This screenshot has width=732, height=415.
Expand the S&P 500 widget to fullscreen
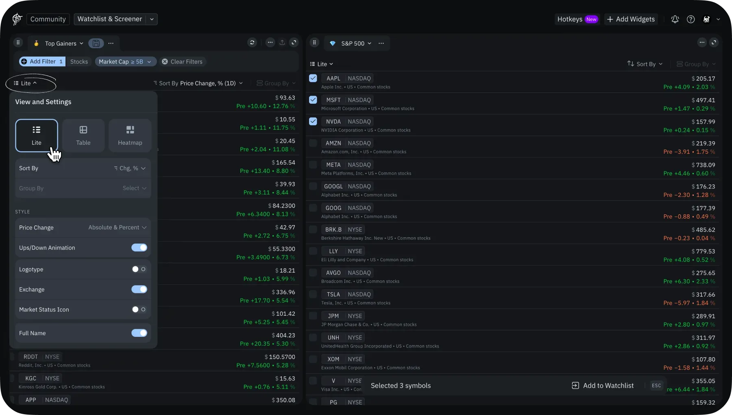point(714,43)
